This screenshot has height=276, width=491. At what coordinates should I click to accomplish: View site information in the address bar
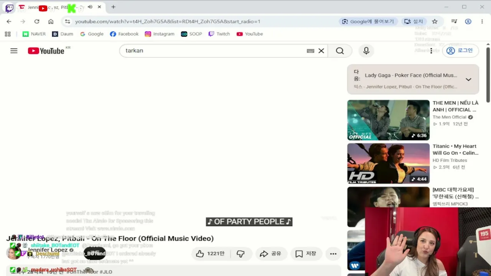pos(68,21)
